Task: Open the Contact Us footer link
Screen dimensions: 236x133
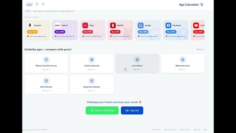Action: [156, 129]
